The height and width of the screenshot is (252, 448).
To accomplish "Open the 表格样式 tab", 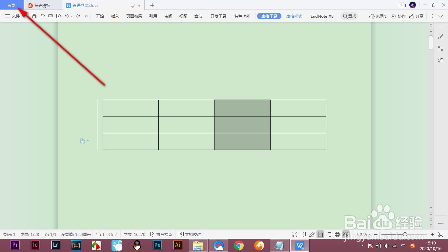I will pos(294,16).
